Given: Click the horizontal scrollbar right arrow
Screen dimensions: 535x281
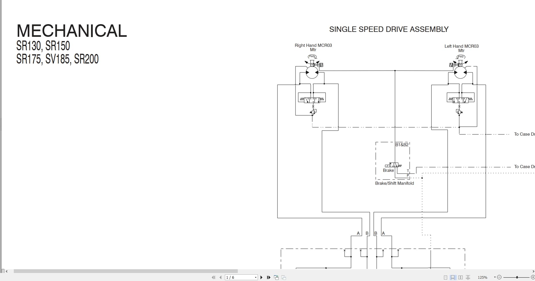Looking at the screenshot, I should click(533, 271).
